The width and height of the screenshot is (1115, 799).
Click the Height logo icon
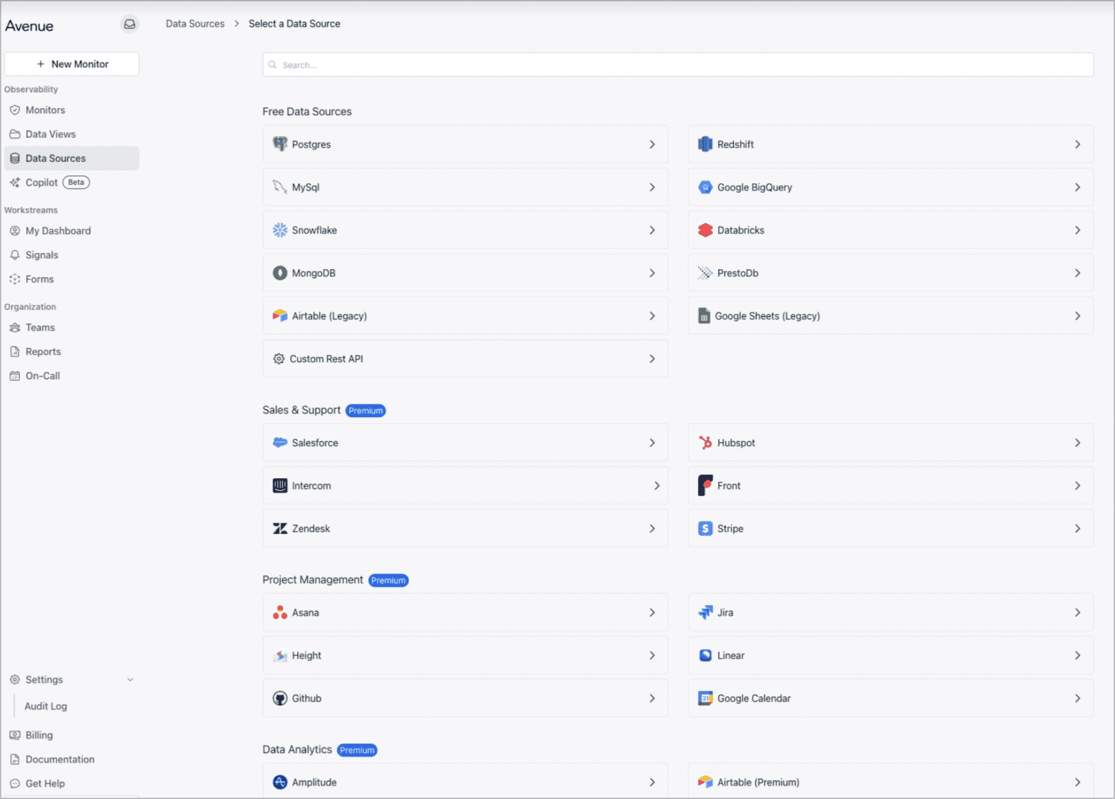280,656
